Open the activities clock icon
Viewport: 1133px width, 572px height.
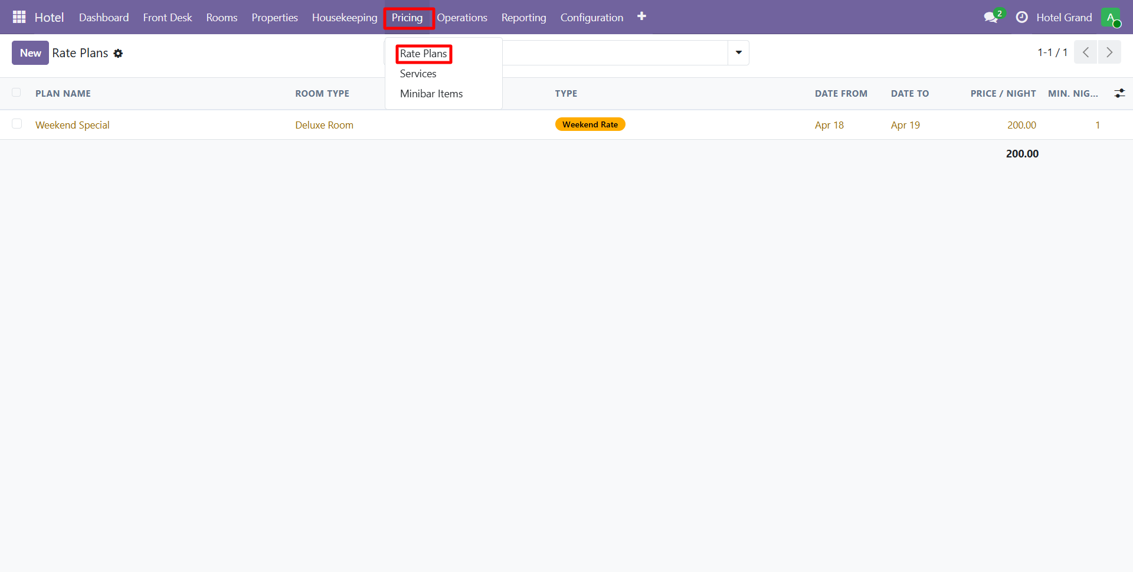[1021, 18]
